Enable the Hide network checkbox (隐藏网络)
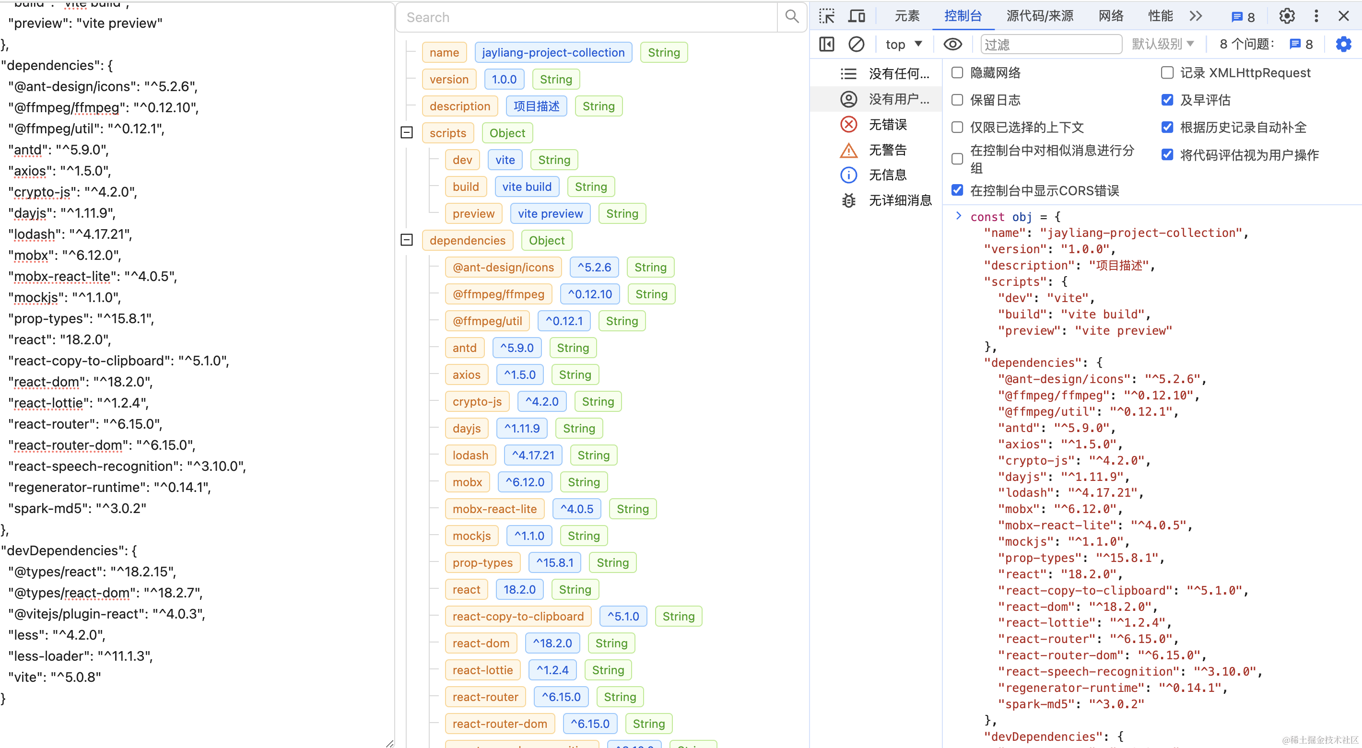This screenshot has height=748, width=1362. [x=957, y=72]
